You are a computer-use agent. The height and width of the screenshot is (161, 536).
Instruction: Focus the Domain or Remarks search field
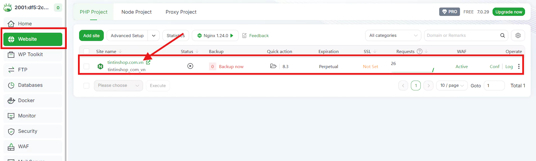461,35
